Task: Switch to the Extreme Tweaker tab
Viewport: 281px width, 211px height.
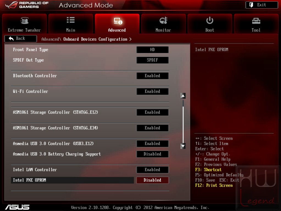Action: tap(24, 24)
